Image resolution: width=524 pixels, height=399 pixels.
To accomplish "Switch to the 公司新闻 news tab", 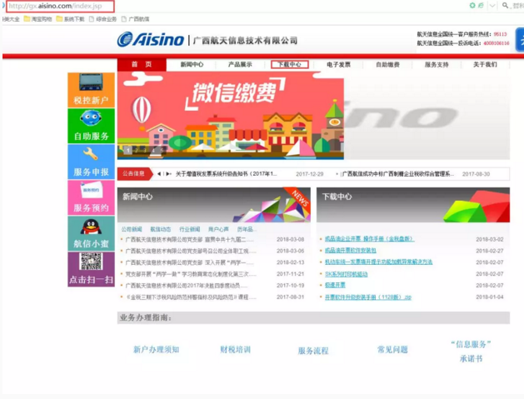I will [x=132, y=229].
